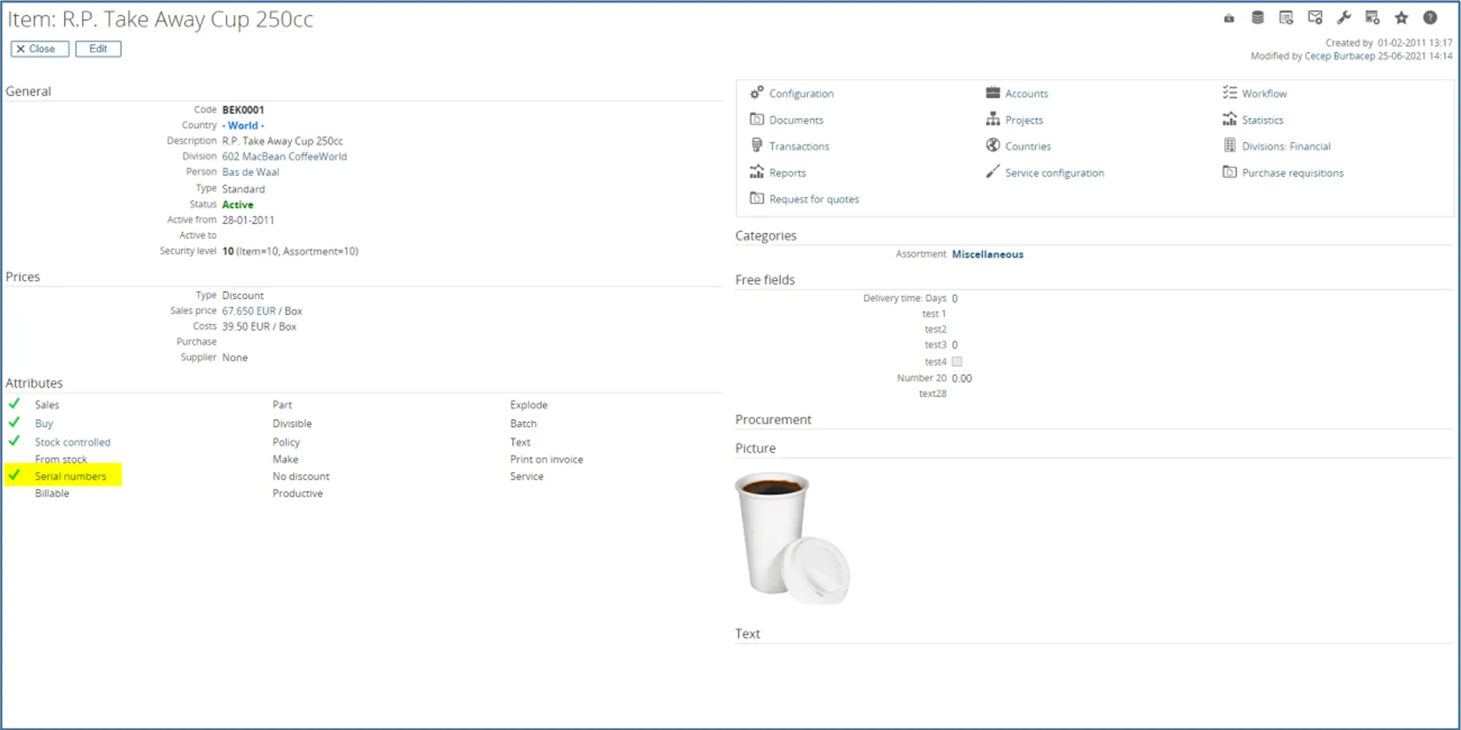Click the take away cup picture
The height and width of the screenshot is (730, 1461).
point(791,538)
